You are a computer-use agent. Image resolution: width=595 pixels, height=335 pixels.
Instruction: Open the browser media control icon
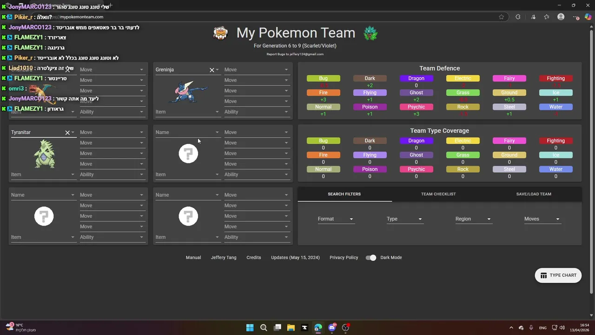pyautogui.click(x=533, y=17)
